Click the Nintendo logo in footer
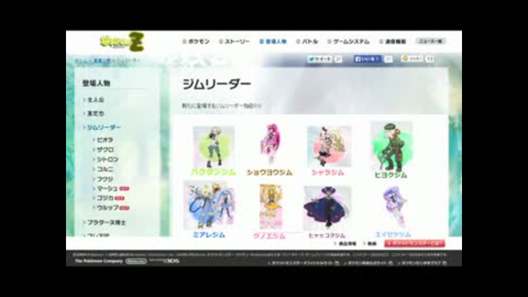The image size is (528, 297). 136,261
